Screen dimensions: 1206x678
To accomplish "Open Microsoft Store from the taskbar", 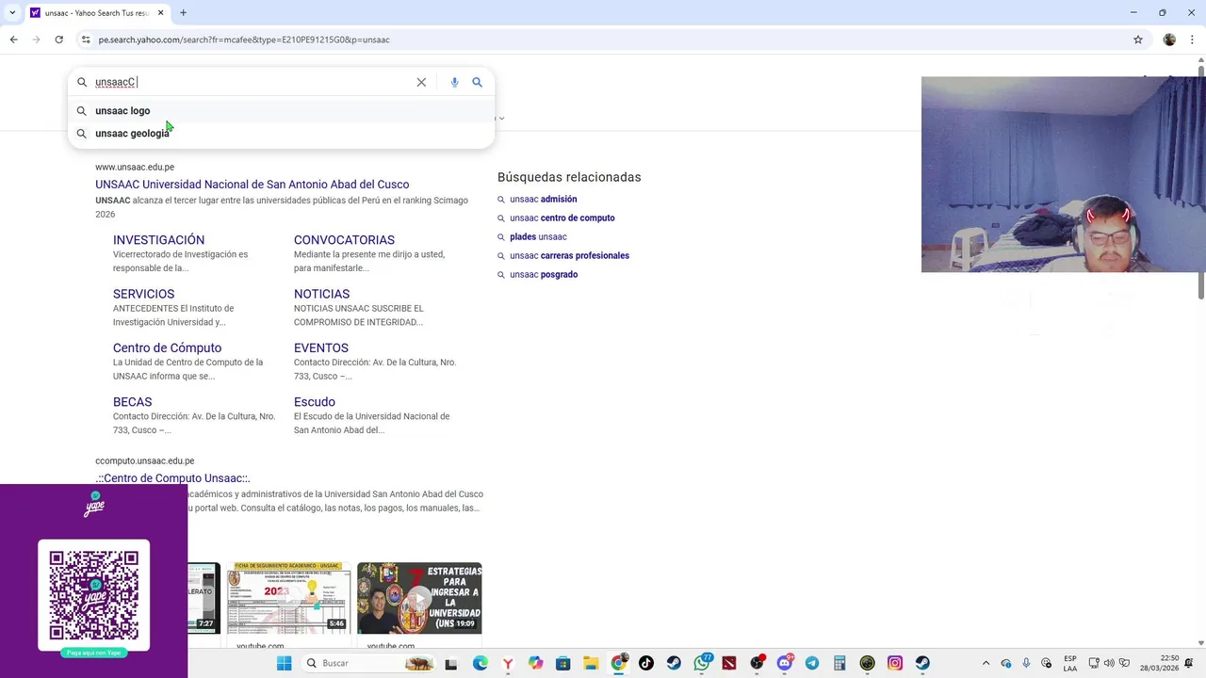I will pos(562,663).
